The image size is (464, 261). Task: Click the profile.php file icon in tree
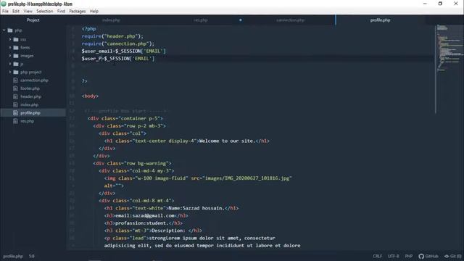coord(16,113)
